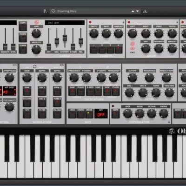Toggle the VOLUME modulation button

point(57,113)
